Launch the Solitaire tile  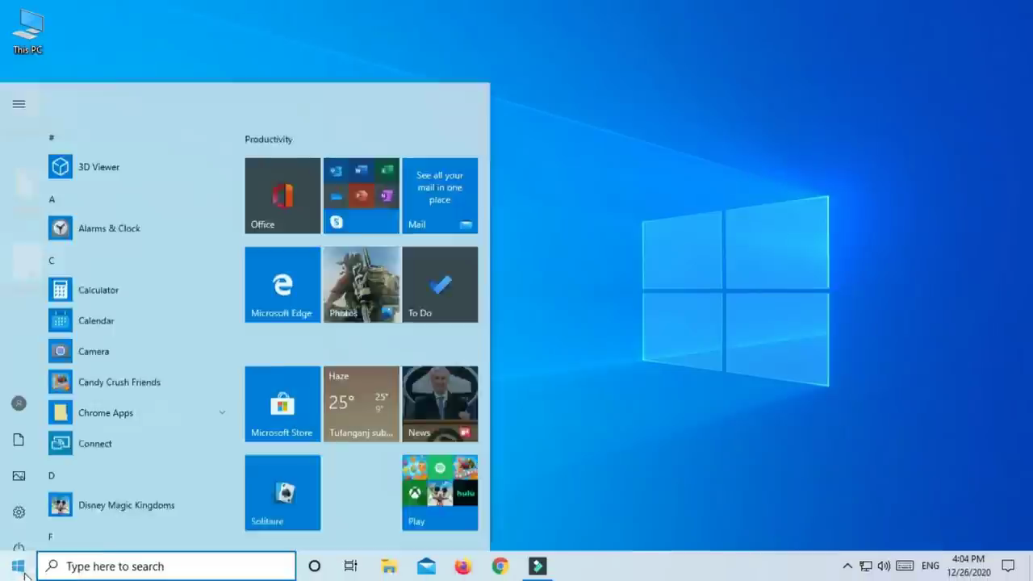point(282,492)
